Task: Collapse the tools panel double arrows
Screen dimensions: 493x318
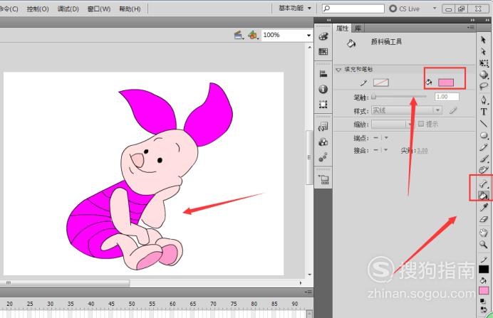Action: (487, 20)
